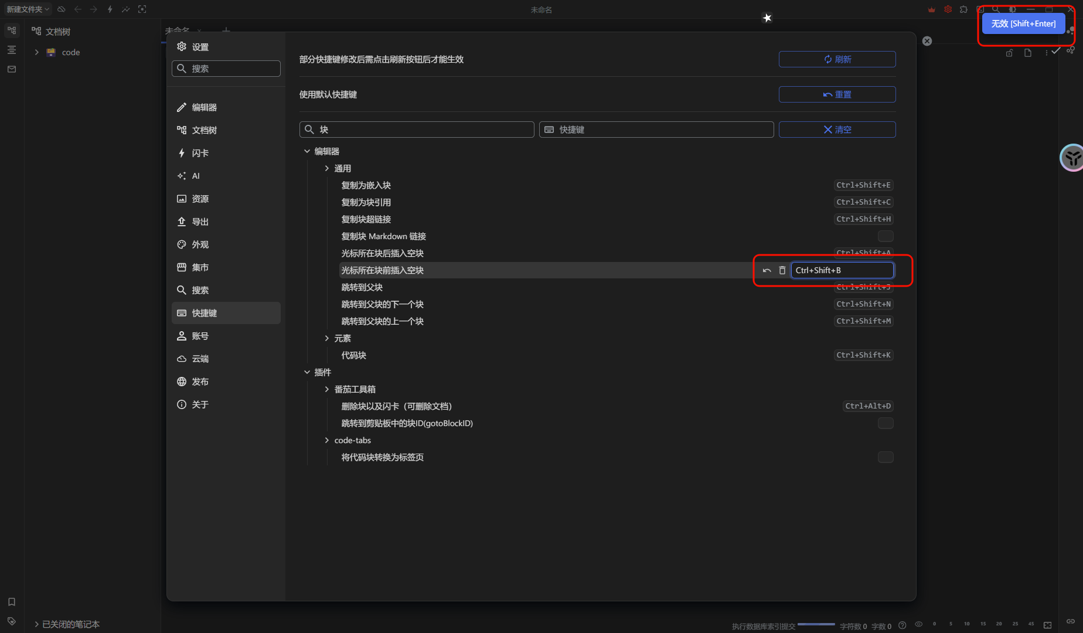This screenshot has width=1083, height=633.
Task: Click the 重置 reset shortcuts button
Action: point(837,94)
